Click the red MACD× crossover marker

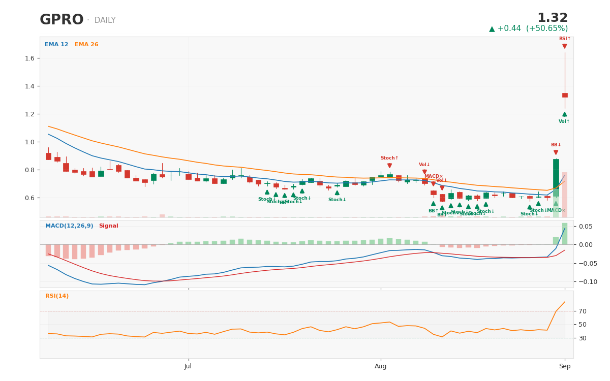433,184
